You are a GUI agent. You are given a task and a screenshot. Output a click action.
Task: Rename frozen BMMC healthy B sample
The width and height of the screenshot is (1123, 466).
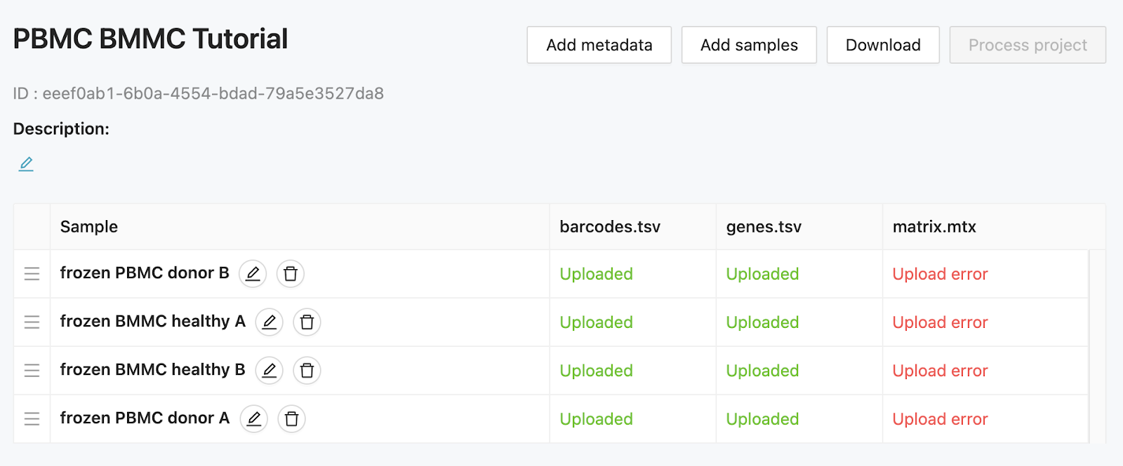tap(269, 370)
